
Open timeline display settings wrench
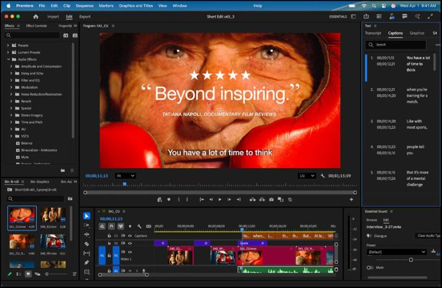(139, 226)
